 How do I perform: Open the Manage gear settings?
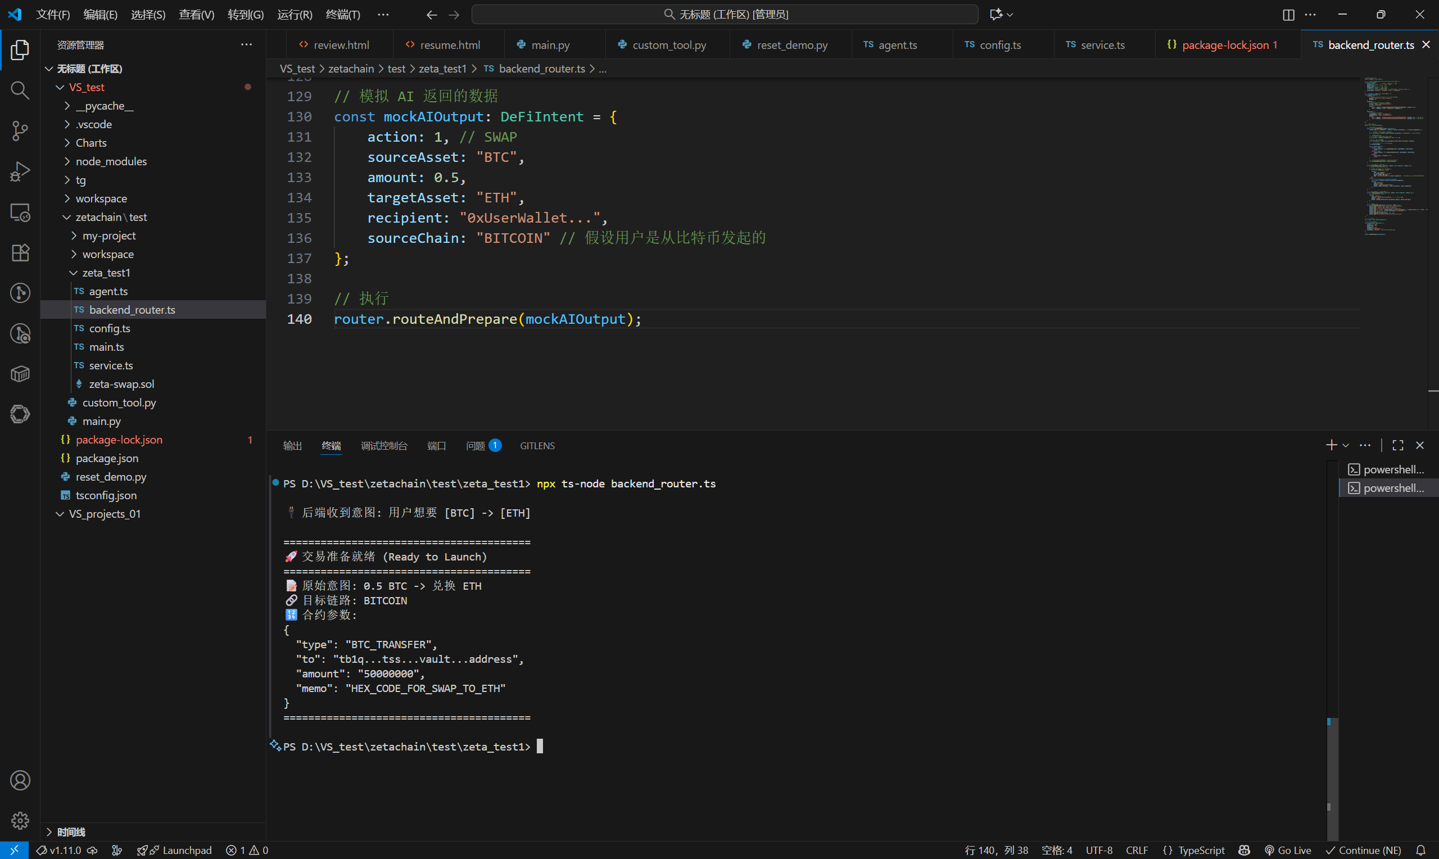pos(20,820)
